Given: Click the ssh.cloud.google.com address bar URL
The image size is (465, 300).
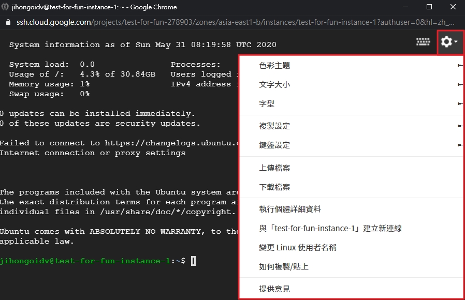Looking at the screenshot, I should coord(236,22).
